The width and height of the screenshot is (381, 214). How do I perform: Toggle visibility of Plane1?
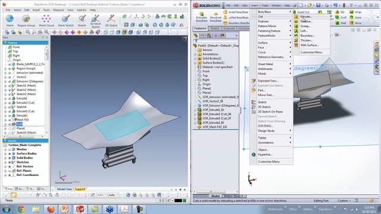[x=10, y=128]
